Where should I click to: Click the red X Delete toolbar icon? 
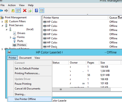click(25, 11)
